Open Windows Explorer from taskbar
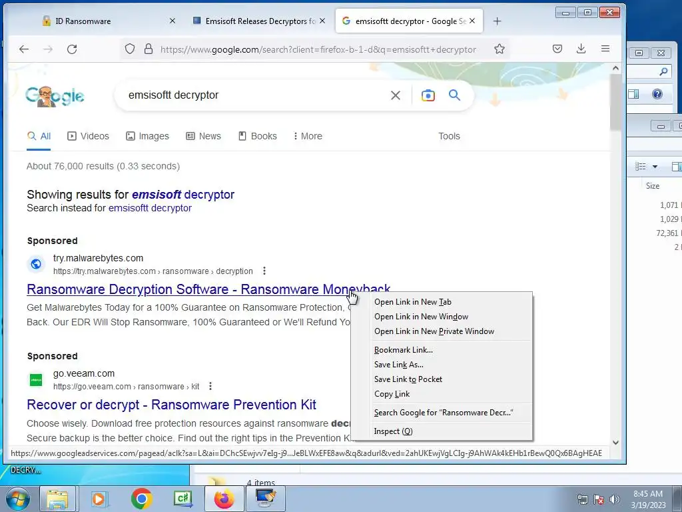 [57, 499]
